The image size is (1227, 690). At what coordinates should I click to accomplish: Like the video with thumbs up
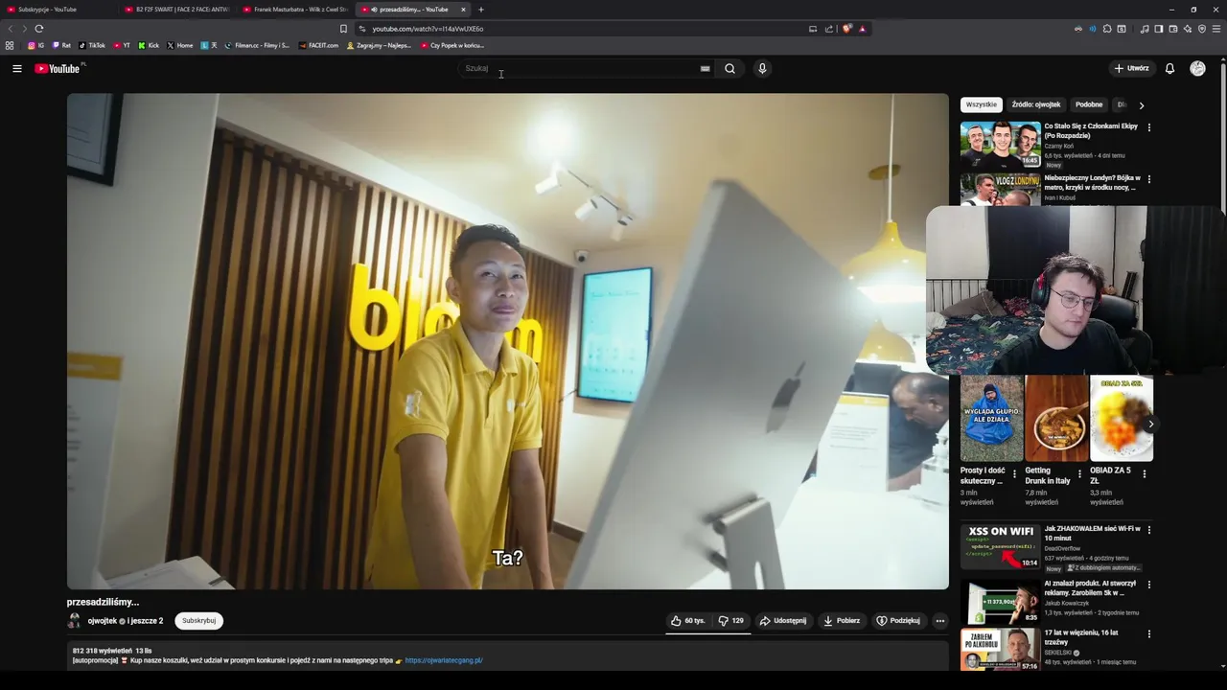tap(687, 620)
